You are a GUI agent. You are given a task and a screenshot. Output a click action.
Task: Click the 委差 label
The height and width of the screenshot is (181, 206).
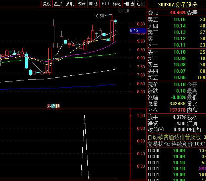[192, 12]
